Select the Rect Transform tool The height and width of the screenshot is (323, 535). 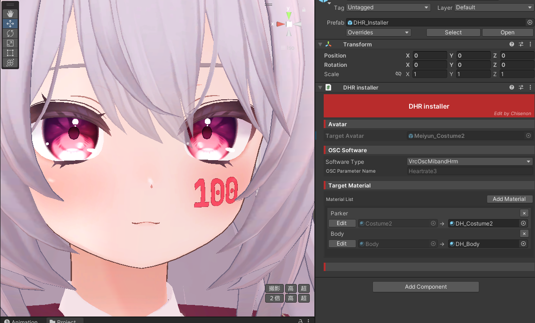[x=10, y=53]
